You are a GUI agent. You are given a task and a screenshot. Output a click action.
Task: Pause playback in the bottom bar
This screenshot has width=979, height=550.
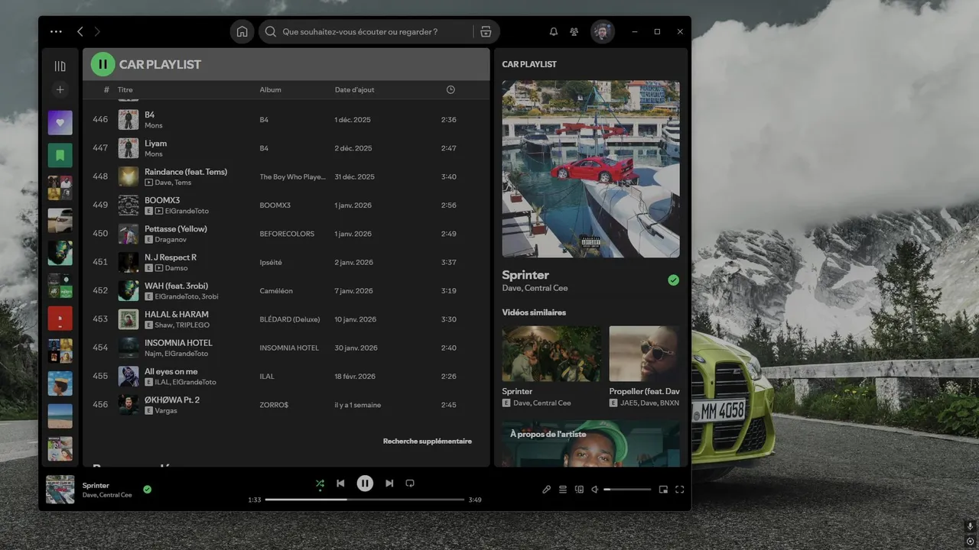[365, 483]
